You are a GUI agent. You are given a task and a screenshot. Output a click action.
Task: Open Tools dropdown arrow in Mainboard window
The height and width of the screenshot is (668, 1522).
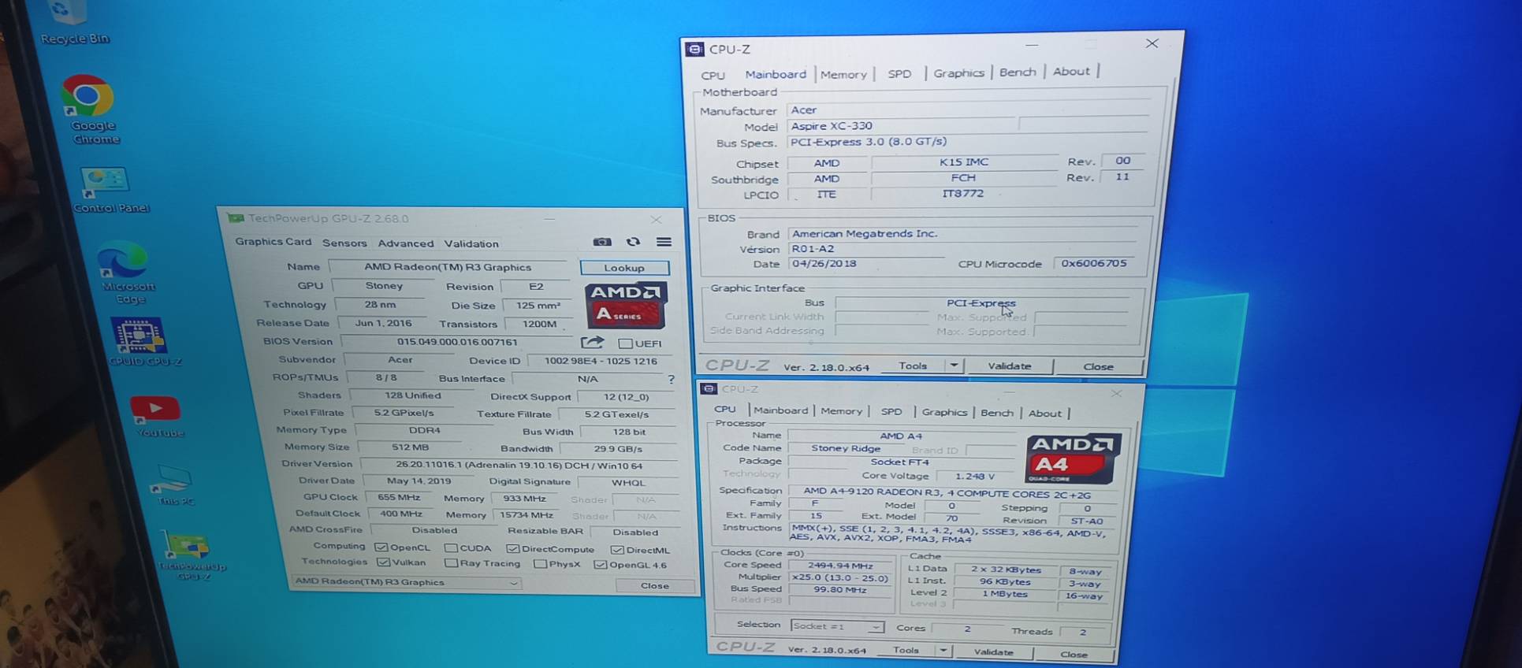(x=954, y=366)
